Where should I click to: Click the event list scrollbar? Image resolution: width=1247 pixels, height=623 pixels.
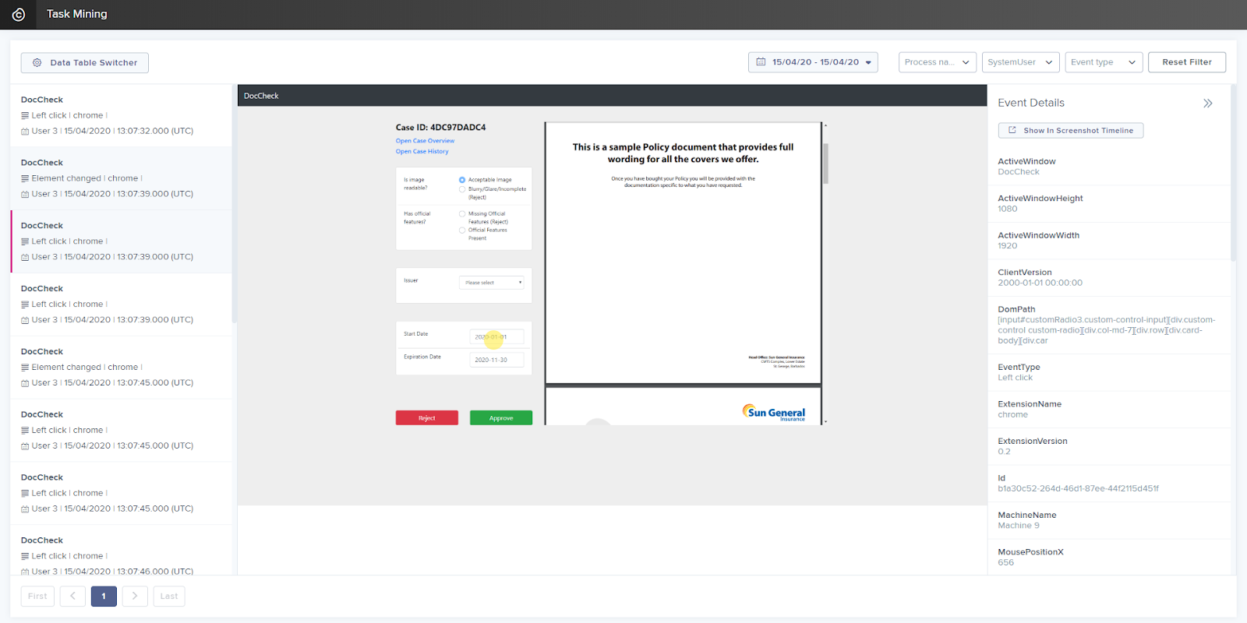235,204
